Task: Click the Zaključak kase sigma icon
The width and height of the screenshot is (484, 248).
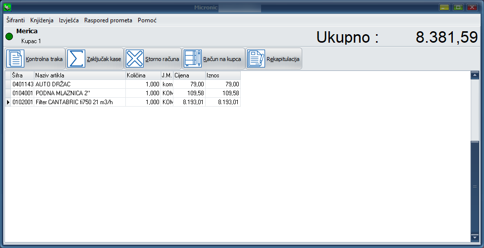Action: [76, 59]
